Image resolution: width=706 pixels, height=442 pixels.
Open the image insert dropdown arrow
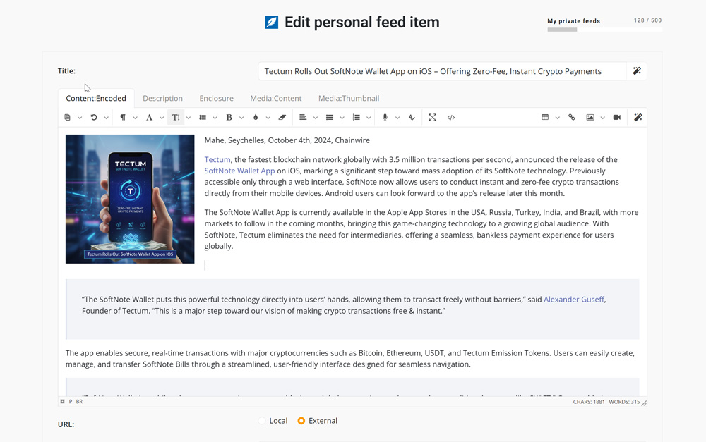pos(602,118)
